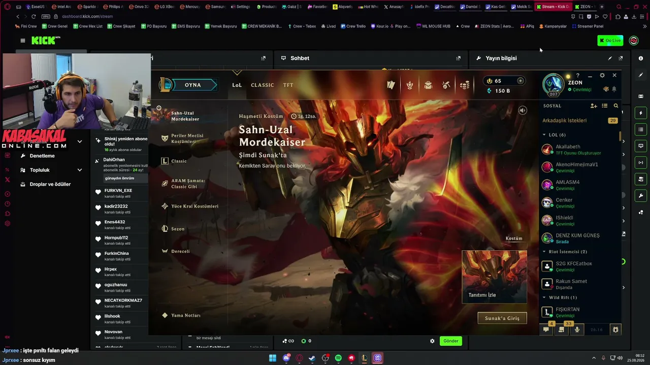Select friend DENİZ KUM GÜNEŞ

pos(579,238)
